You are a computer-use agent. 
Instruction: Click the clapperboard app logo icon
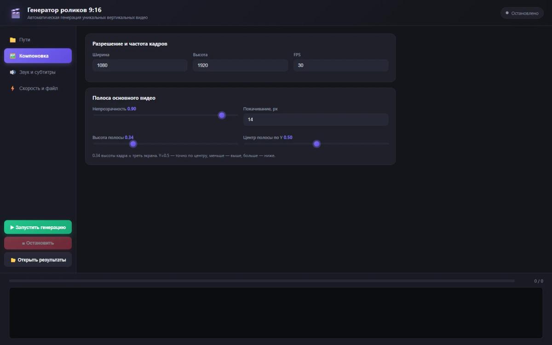pos(16,13)
